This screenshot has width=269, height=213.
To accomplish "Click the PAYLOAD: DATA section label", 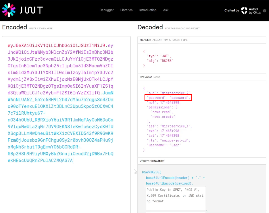I will 150,77.
